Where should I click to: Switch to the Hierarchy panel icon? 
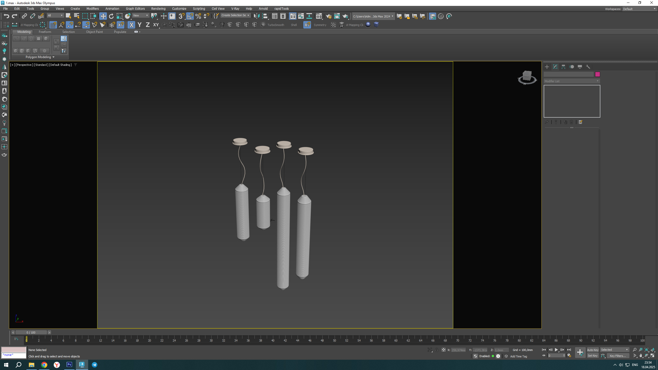pos(563,67)
